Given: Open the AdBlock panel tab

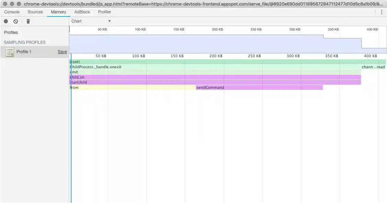Looking at the screenshot, I should coord(82,12).
